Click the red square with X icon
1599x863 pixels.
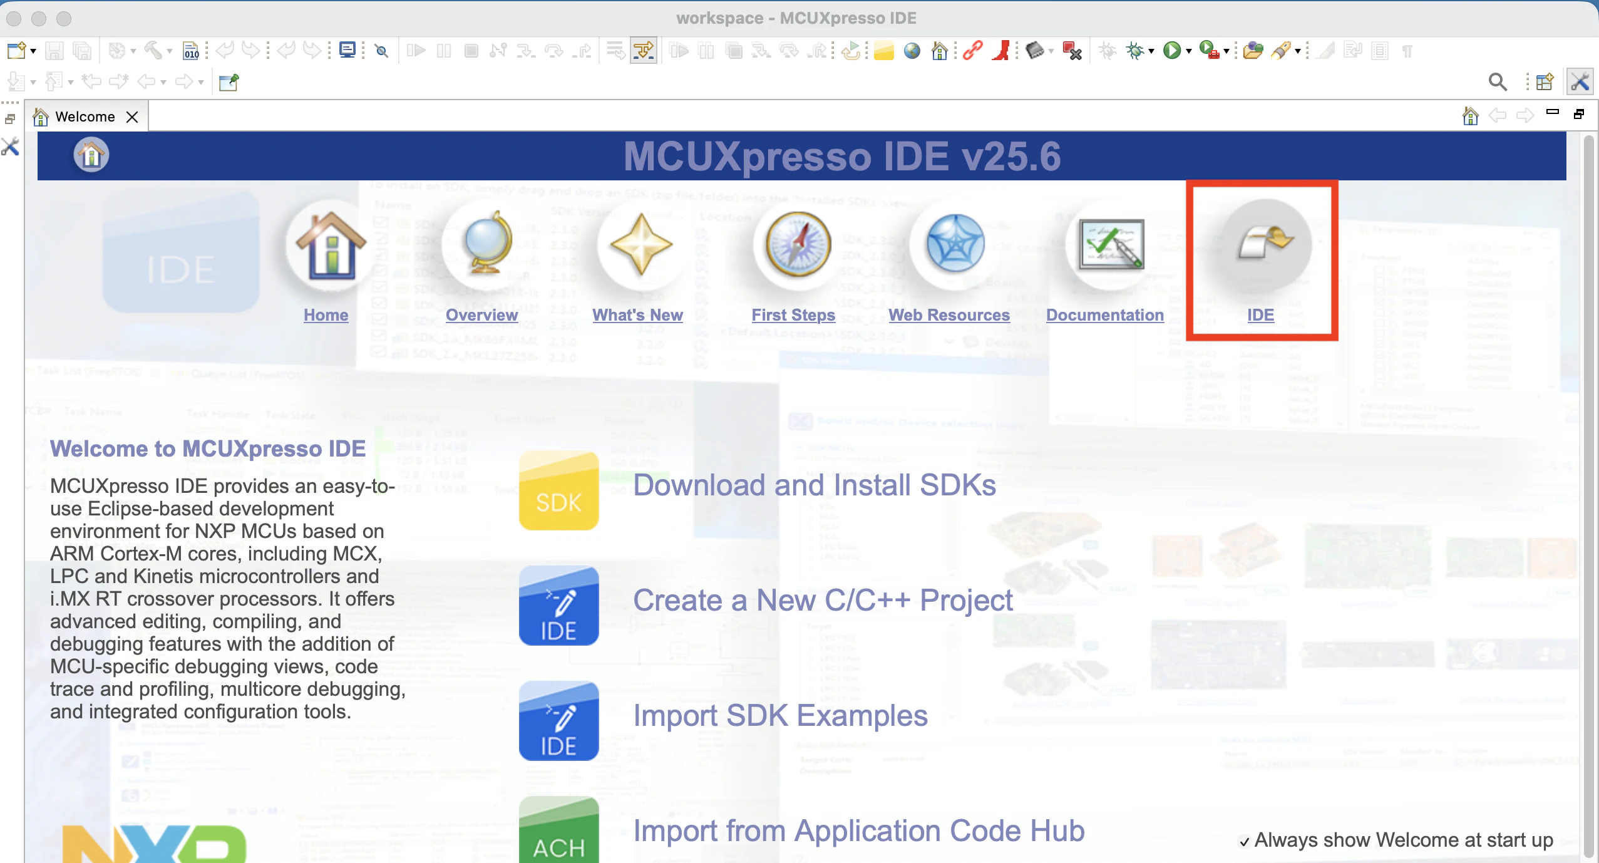[x=1072, y=50]
